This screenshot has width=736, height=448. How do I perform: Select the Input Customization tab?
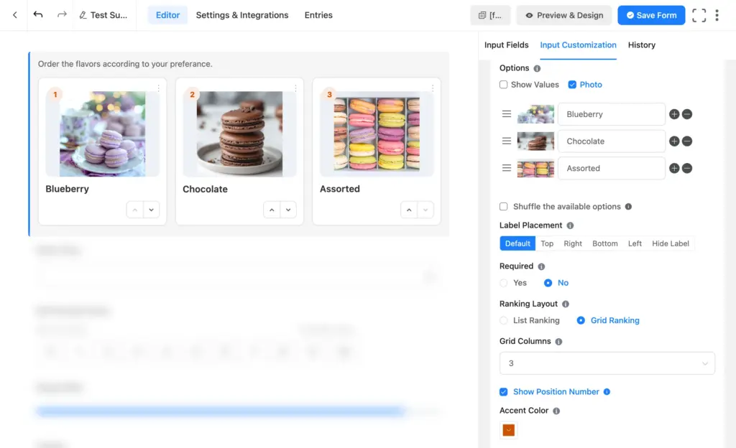[x=579, y=45]
